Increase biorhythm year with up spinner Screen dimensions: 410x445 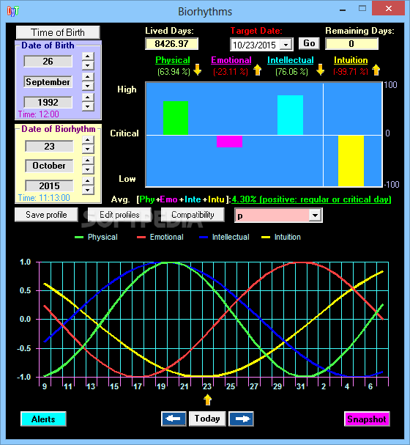[88, 181]
